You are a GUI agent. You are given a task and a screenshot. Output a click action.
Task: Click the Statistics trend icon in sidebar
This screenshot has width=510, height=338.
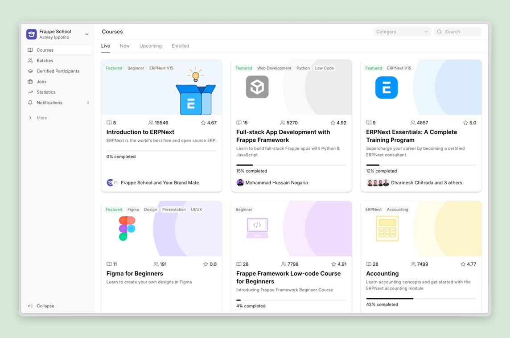click(x=30, y=92)
